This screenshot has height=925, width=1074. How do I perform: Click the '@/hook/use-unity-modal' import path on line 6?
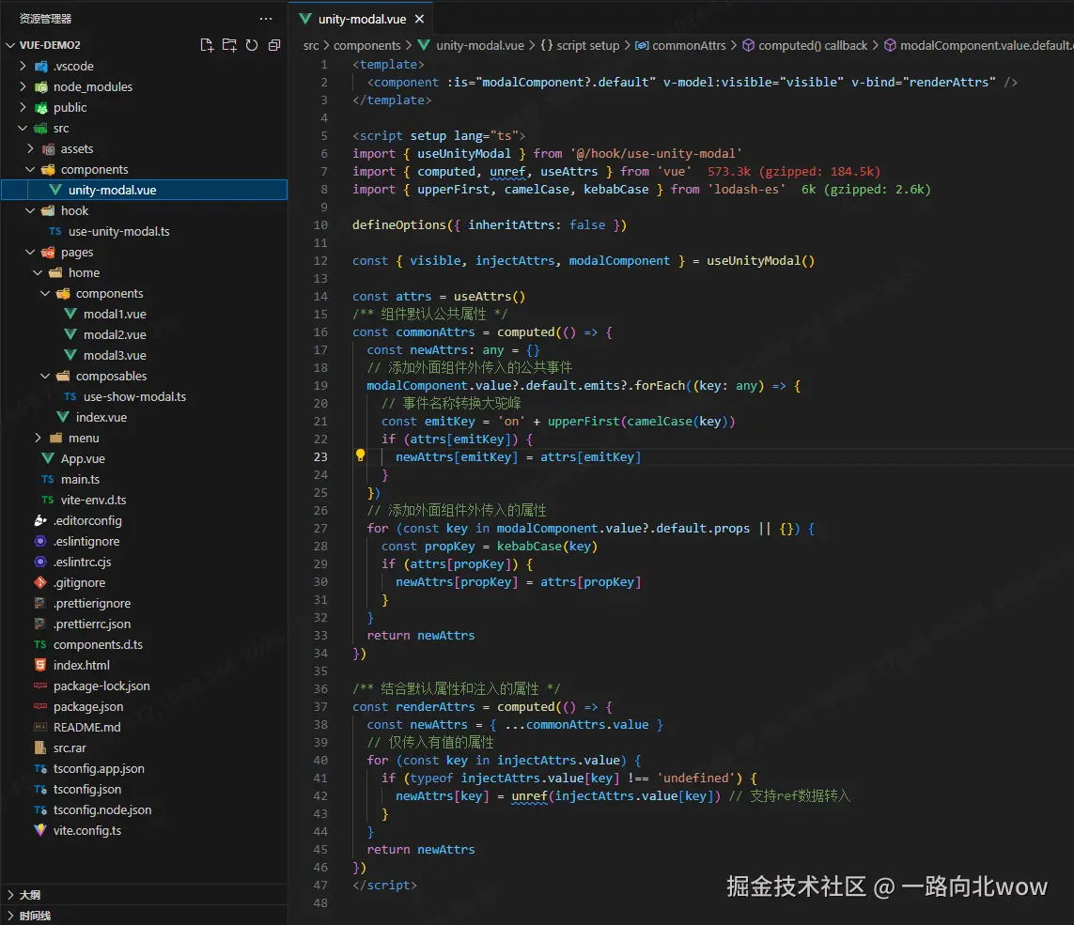pyautogui.click(x=656, y=153)
